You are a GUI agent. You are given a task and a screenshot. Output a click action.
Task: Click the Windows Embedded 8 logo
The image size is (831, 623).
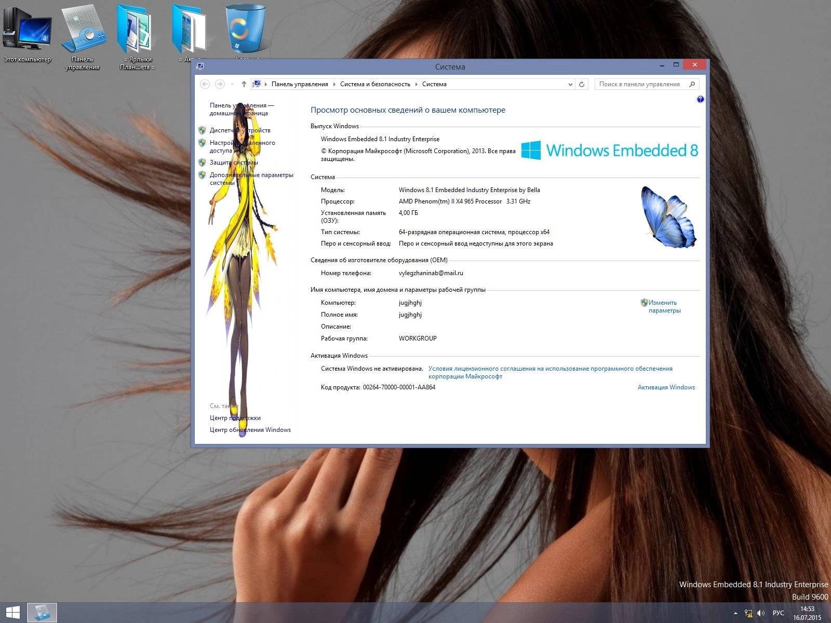pyautogui.click(x=610, y=151)
